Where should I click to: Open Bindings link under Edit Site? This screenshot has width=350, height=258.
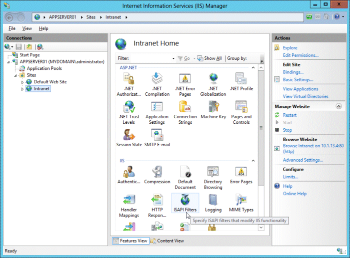coord(293,72)
